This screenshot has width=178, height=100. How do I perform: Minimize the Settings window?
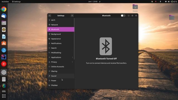pyautogui.click(x=128, y=16)
